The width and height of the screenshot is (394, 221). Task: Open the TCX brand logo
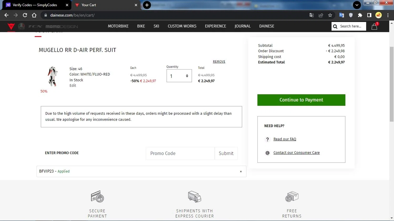(x=35, y=26)
